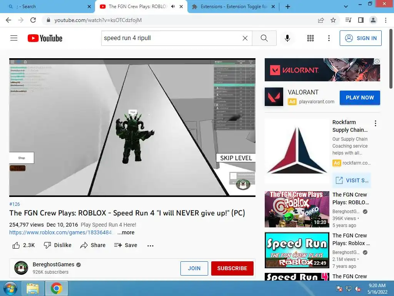This screenshot has width=394, height=296.
Task: Start voice search with microphone icon
Action: click(x=287, y=38)
